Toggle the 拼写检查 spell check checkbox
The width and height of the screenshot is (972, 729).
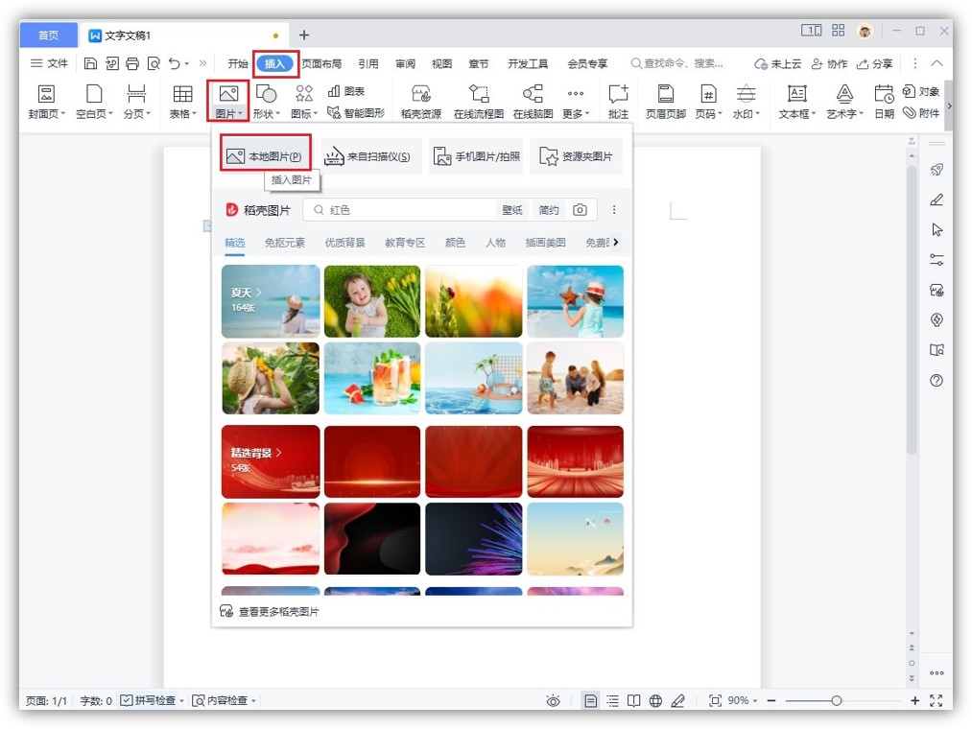pyautogui.click(x=127, y=701)
